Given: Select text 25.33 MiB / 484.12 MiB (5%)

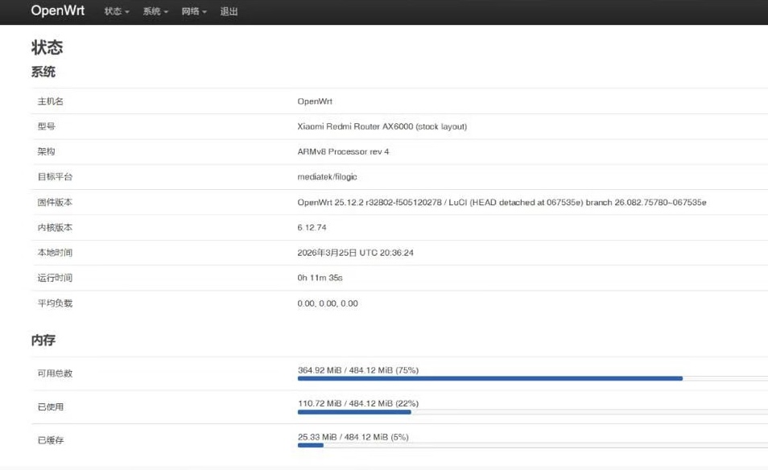Looking at the screenshot, I should (x=353, y=437).
